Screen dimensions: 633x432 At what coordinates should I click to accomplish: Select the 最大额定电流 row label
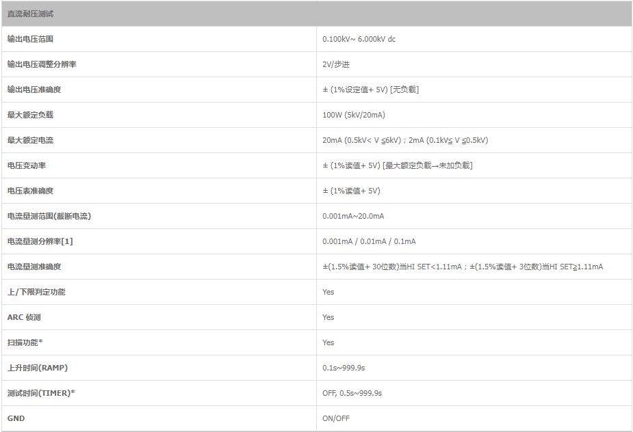(29, 140)
